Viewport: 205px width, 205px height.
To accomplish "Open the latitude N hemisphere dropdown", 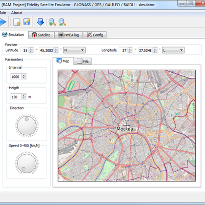I will (x=74, y=50).
